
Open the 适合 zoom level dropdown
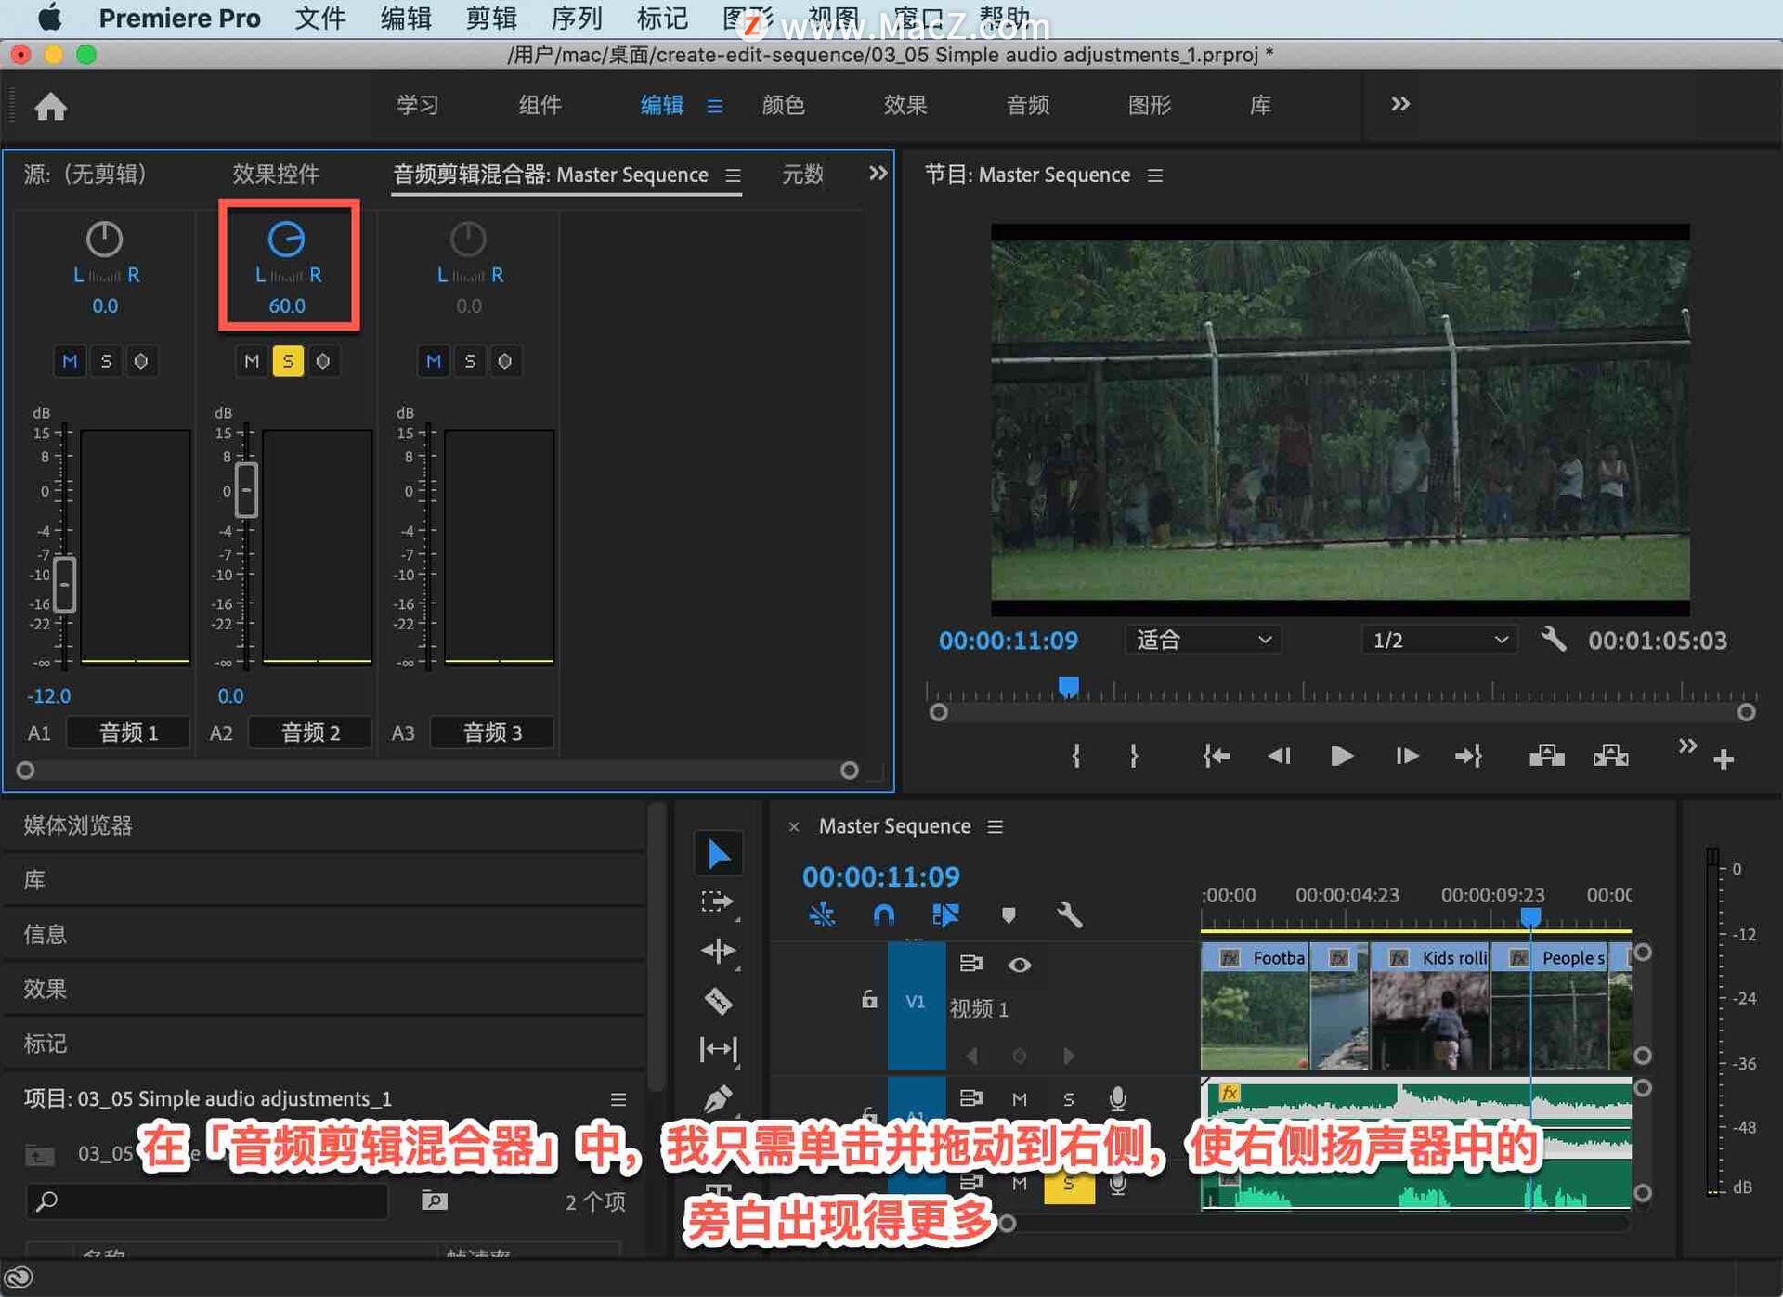point(1203,640)
